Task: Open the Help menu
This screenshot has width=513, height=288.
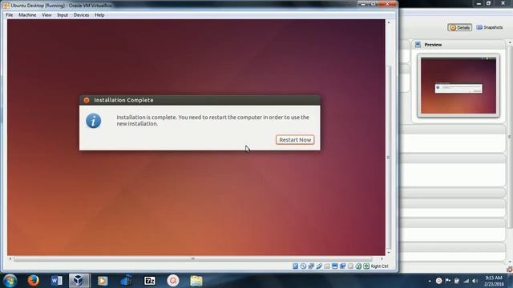Action: pos(99,15)
